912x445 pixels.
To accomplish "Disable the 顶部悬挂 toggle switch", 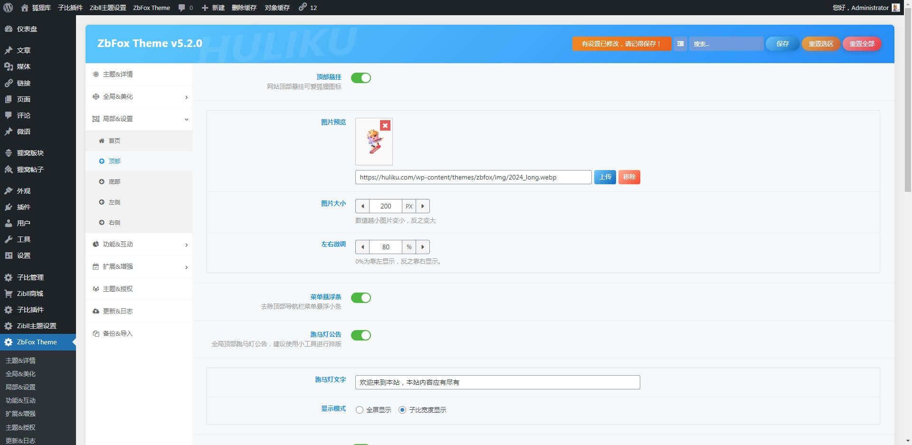I will click(x=361, y=78).
